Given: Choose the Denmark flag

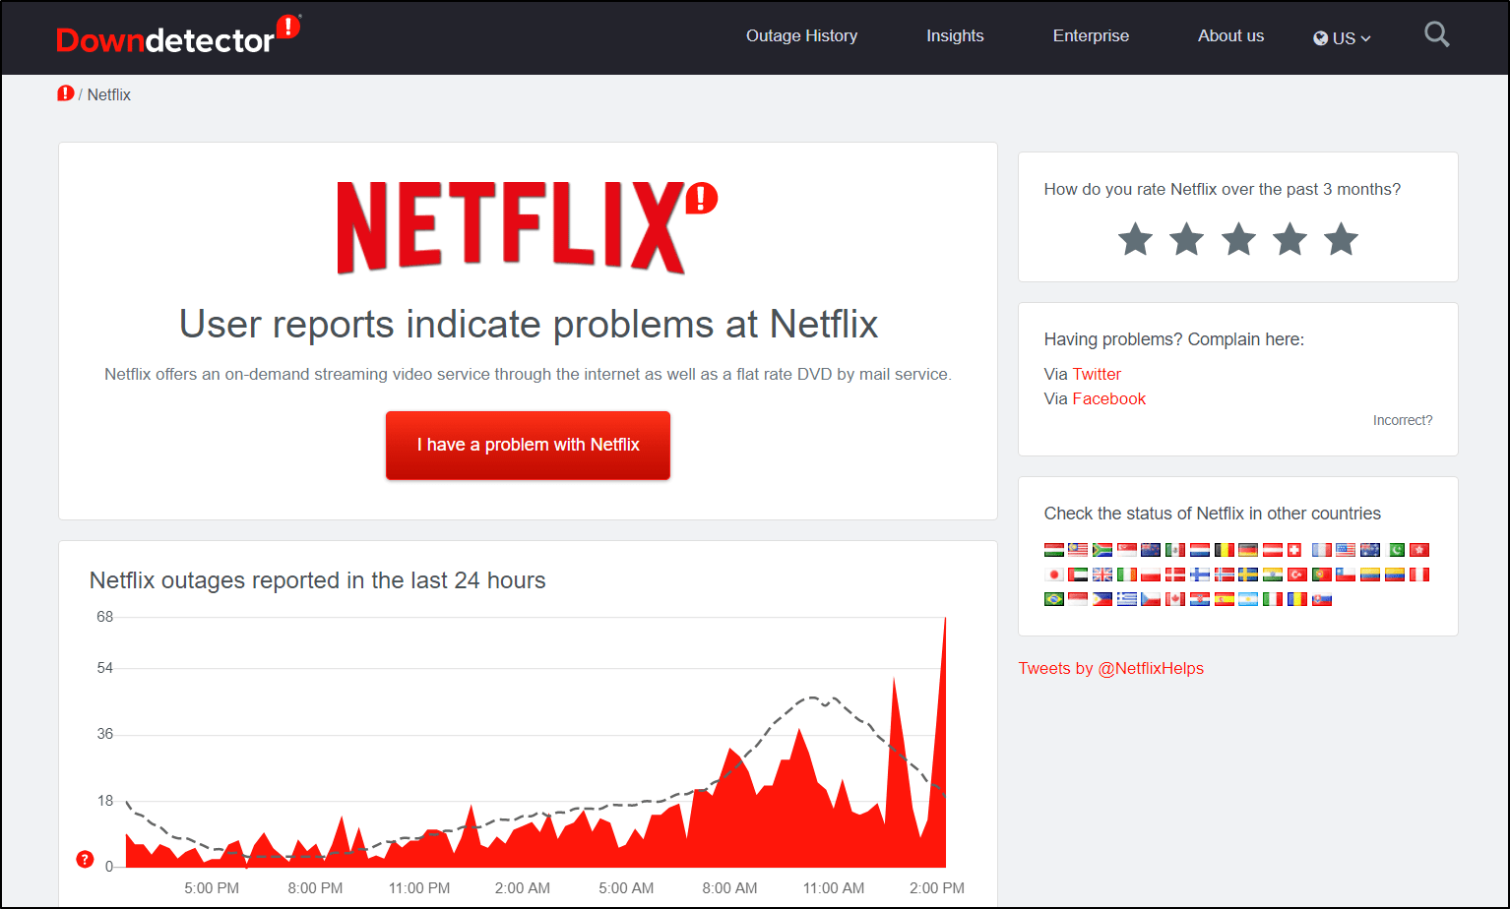Looking at the screenshot, I should 1175,575.
